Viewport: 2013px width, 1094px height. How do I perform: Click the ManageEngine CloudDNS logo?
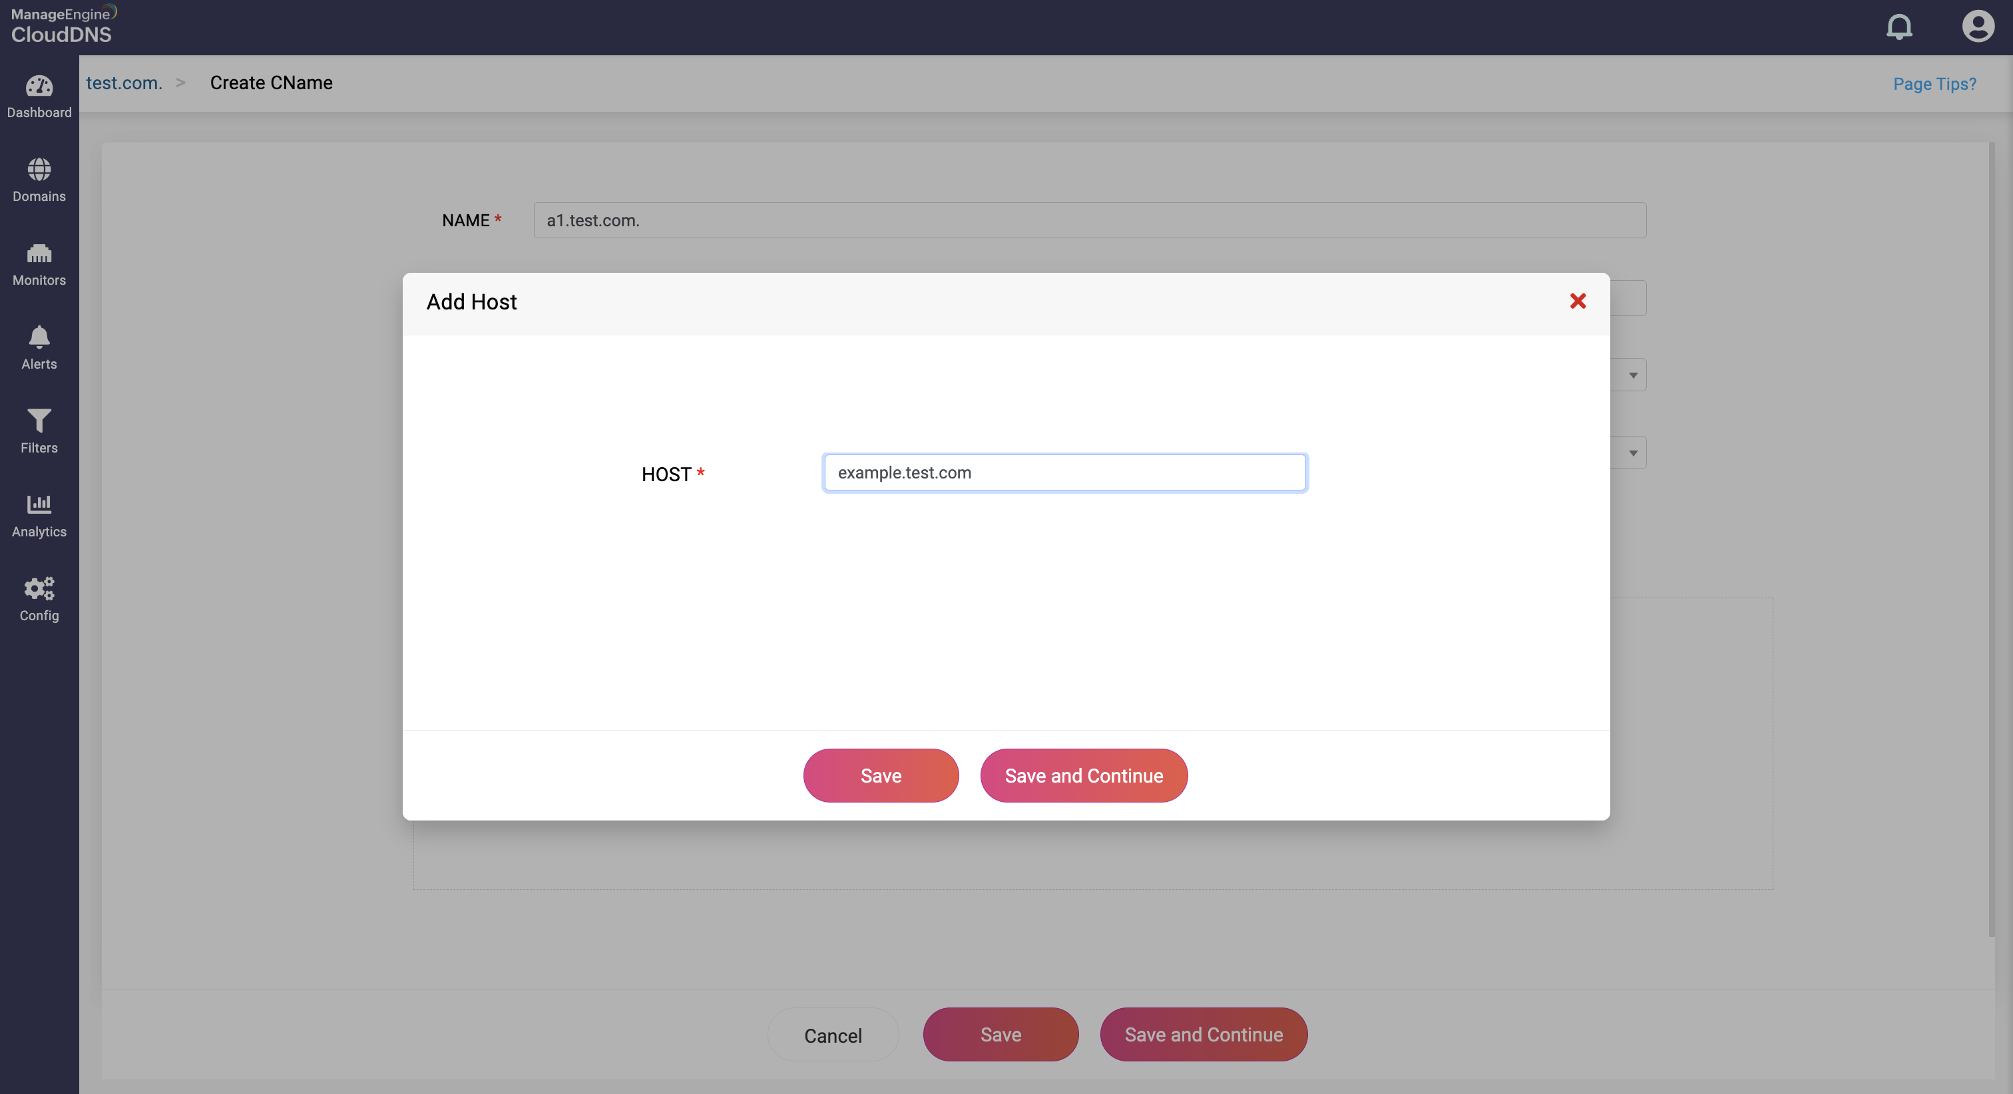coord(63,25)
